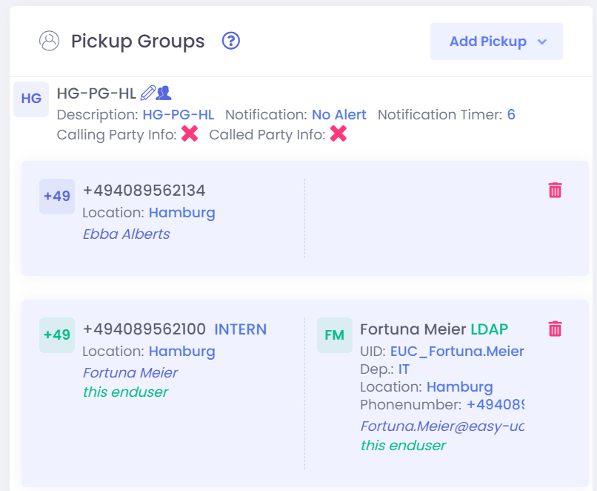This screenshot has height=491, width=597.
Task: Click the Pickup Groups user icon
Action: [x=49, y=41]
